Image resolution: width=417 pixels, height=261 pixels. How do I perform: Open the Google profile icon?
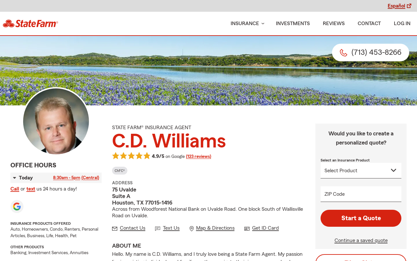coord(17,207)
